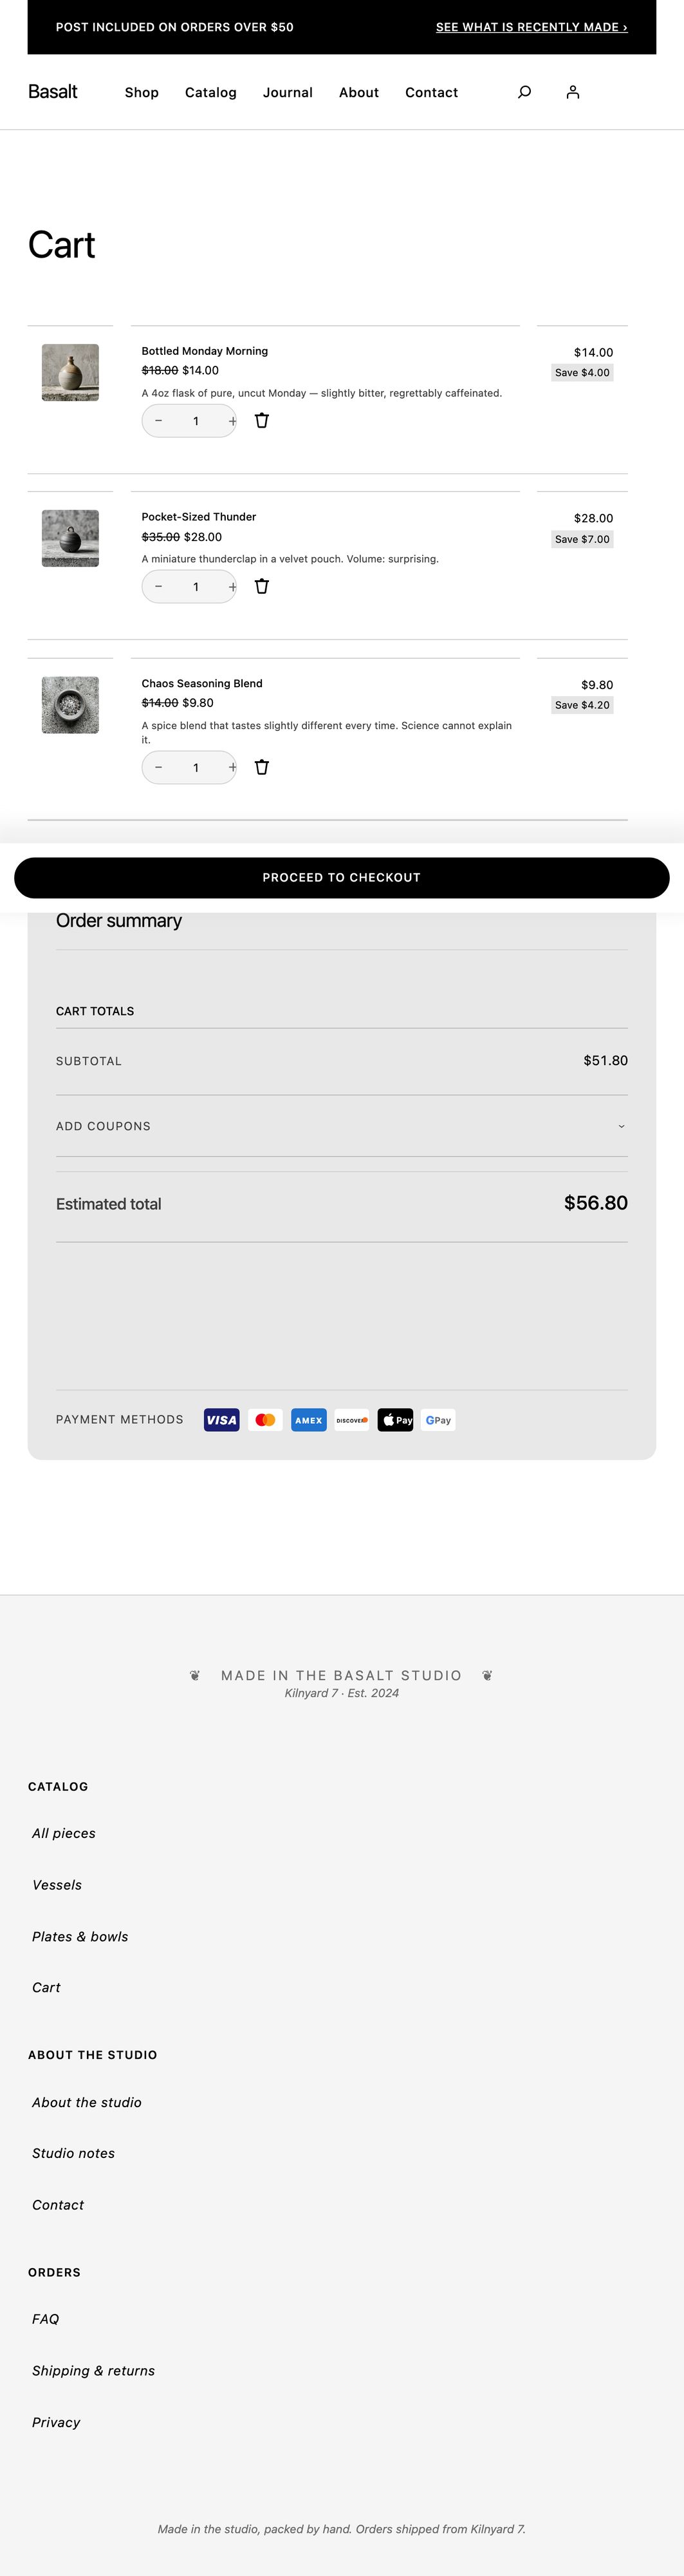
Task: Go to the Journal page
Action: [288, 92]
